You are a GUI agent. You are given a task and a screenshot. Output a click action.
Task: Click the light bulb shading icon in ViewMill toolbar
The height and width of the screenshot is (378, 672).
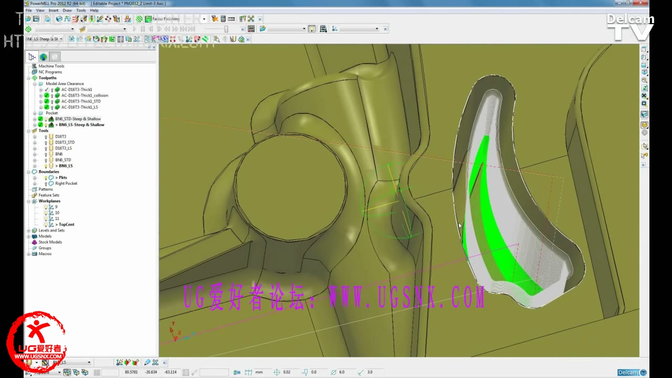click(x=311, y=29)
